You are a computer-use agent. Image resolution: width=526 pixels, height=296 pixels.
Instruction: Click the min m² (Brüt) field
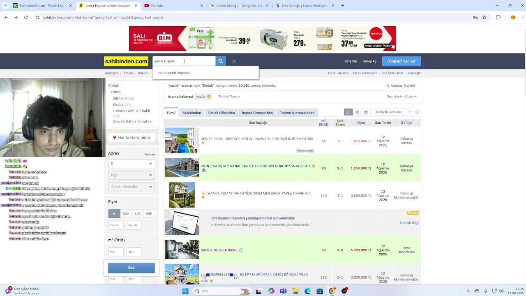coord(115,252)
